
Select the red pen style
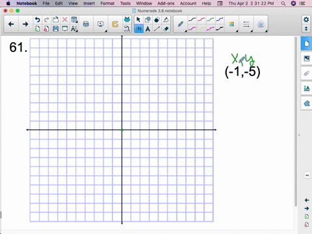coord(201,19)
